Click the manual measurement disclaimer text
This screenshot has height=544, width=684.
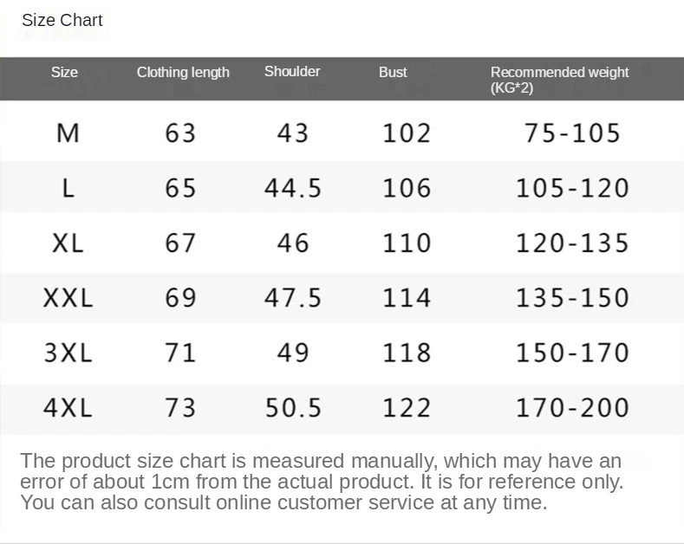(321, 482)
